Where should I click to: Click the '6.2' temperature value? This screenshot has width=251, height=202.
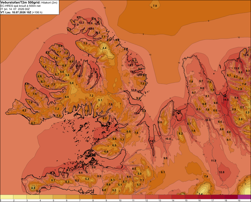[x=181, y=134]
